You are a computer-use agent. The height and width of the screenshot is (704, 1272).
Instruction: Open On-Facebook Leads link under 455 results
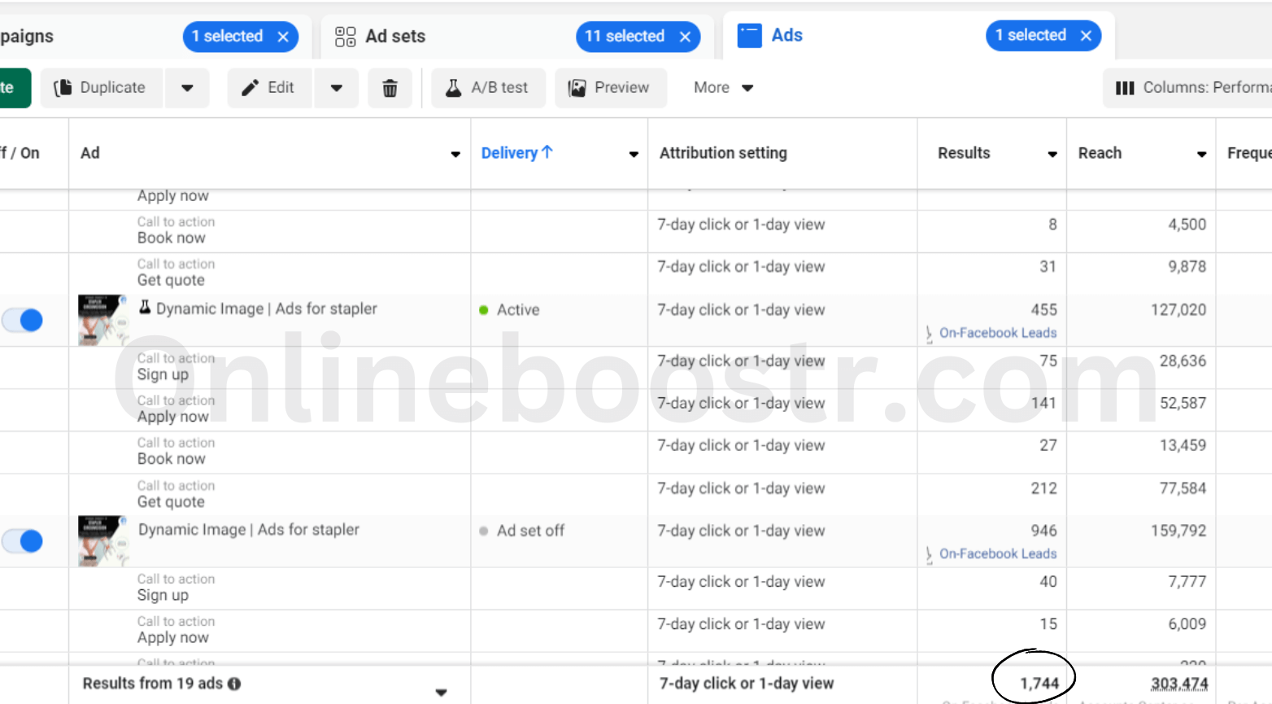997,333
